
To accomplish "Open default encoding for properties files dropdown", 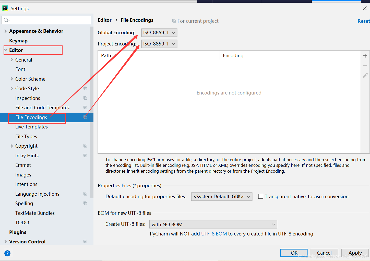I will (x=222, y=196).
